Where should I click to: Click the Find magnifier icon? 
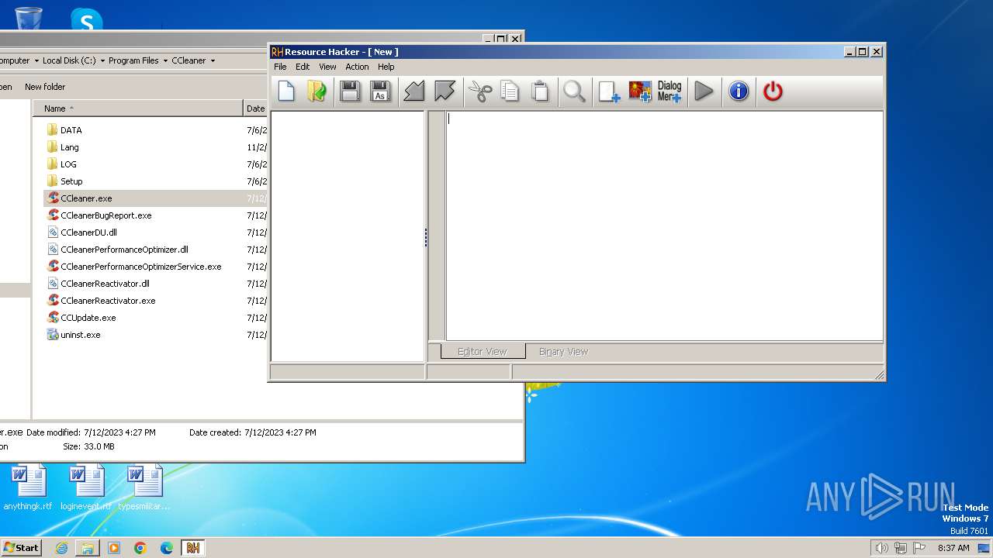coord(574,91)
